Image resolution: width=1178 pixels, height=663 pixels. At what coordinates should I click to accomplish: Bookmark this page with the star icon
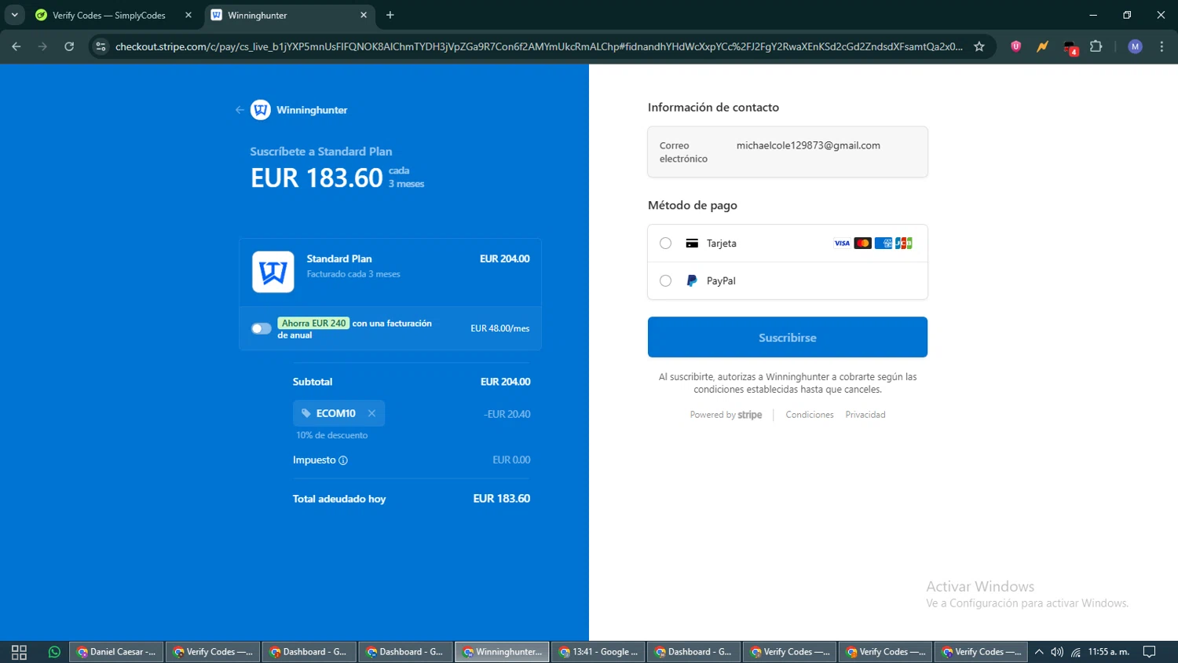tap(979, 46)
